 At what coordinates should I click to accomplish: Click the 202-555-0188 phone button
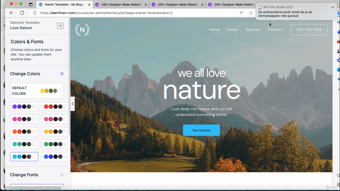309,30
